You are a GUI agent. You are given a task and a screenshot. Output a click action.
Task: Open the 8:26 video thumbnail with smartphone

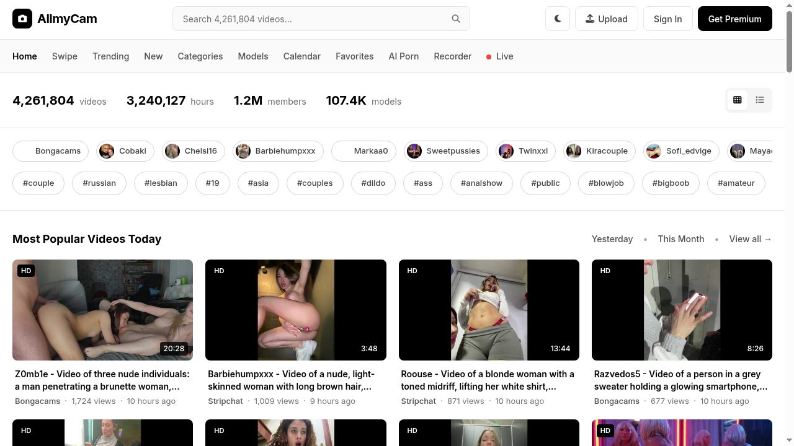[x=682, y=310]
